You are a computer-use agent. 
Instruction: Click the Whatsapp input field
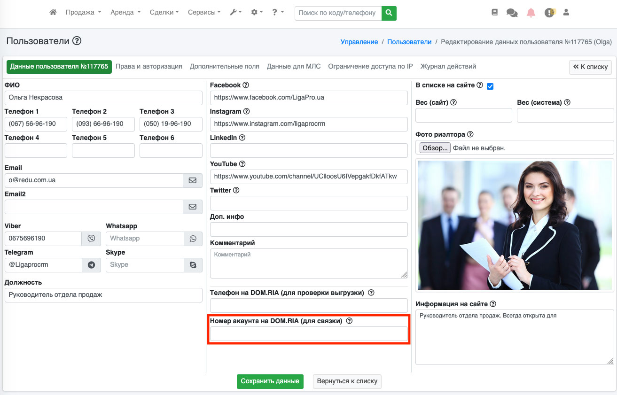(145, 239)
